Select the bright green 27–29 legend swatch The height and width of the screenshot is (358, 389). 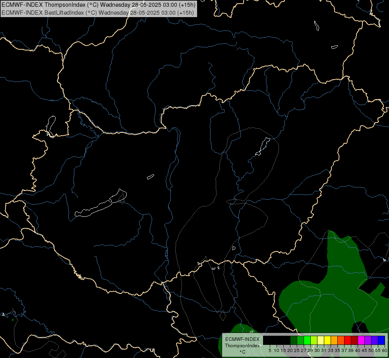click(x=307, y=340)
